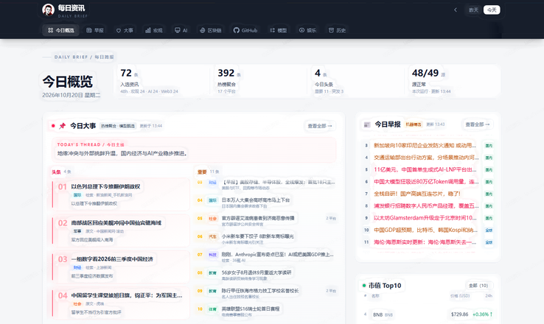Open the AI nav tab
Image resolution: width=544 pixels, height=324 pixels.
coord(181,30)
